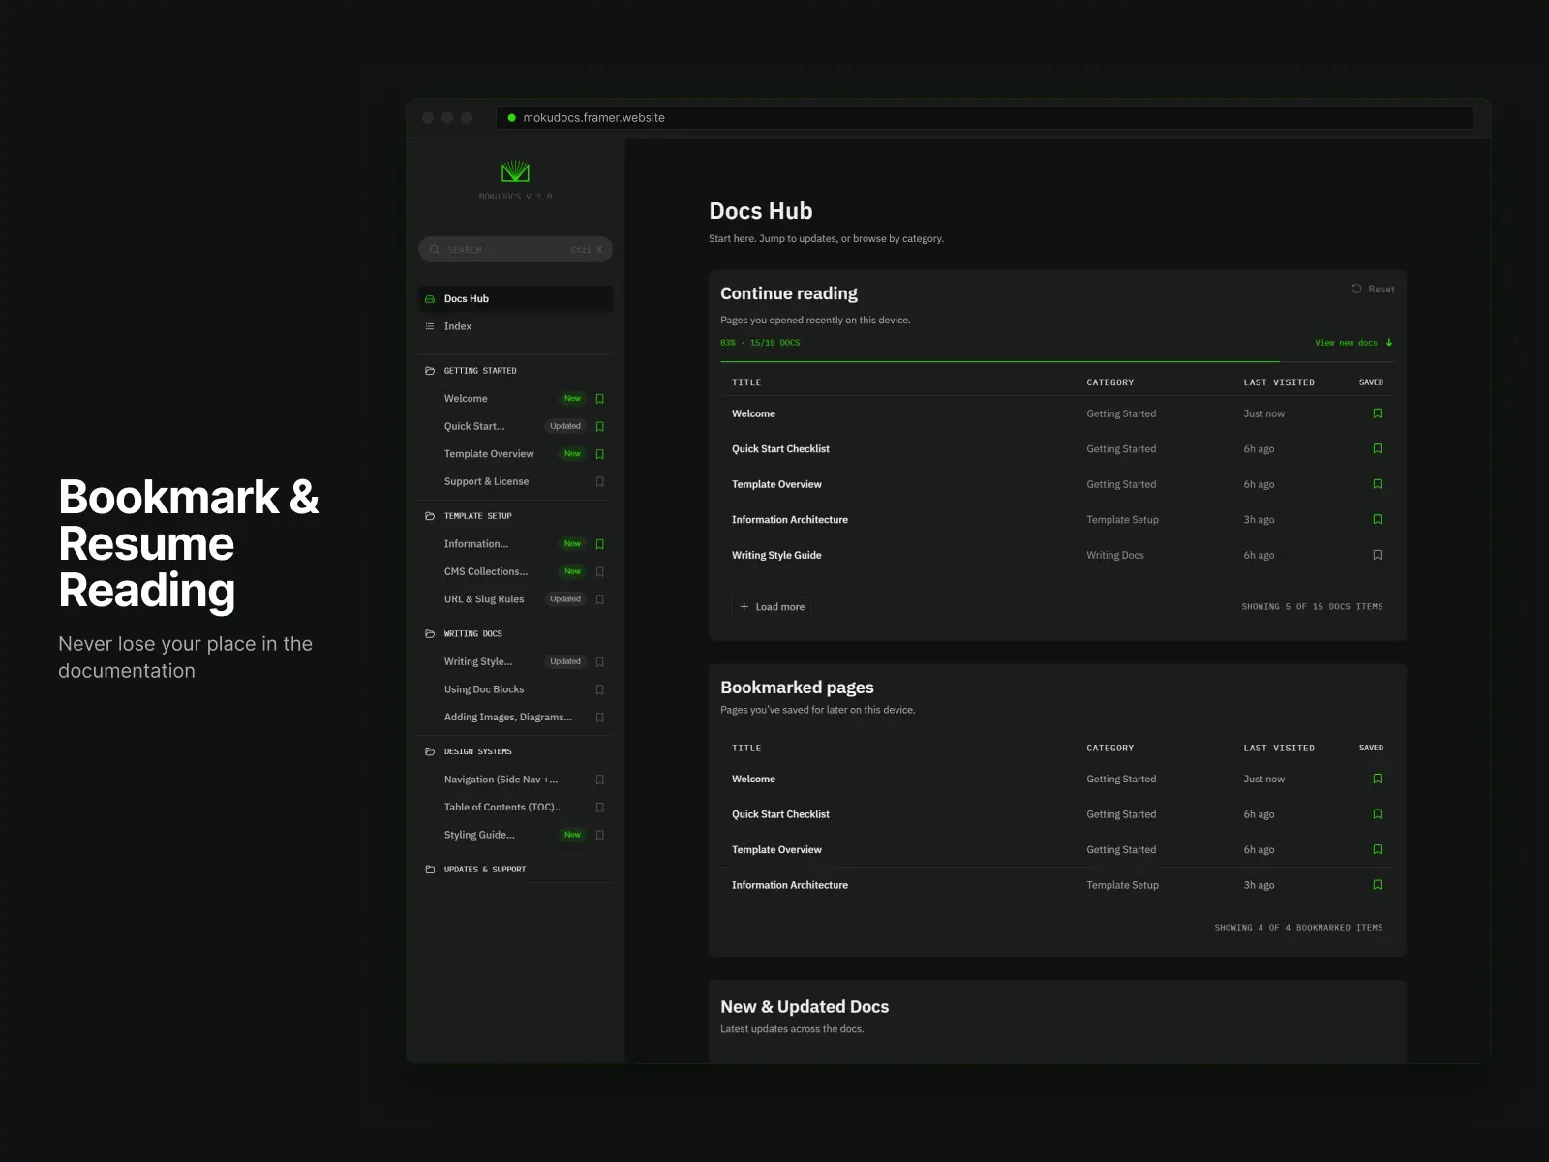Bookmark Using Doc Blocks in sidebar

click(x=600, y=690)
